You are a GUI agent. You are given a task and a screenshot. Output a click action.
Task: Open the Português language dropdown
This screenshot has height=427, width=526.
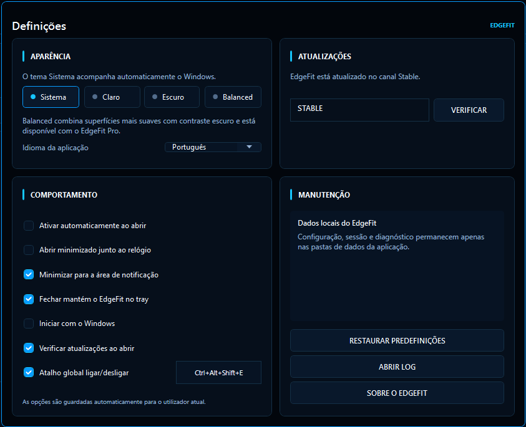click(213, 147)
